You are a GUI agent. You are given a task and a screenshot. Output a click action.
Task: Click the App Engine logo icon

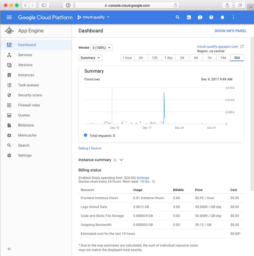pos(9,30)
